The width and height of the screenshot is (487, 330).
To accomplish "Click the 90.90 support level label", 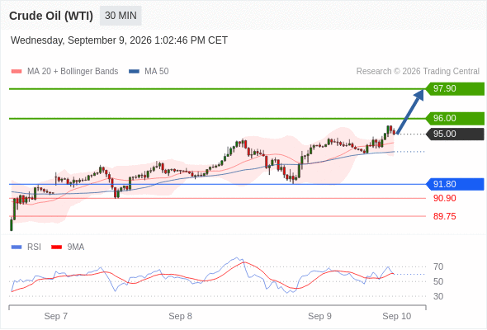I will pyautogui.click(x=444, y=198).
